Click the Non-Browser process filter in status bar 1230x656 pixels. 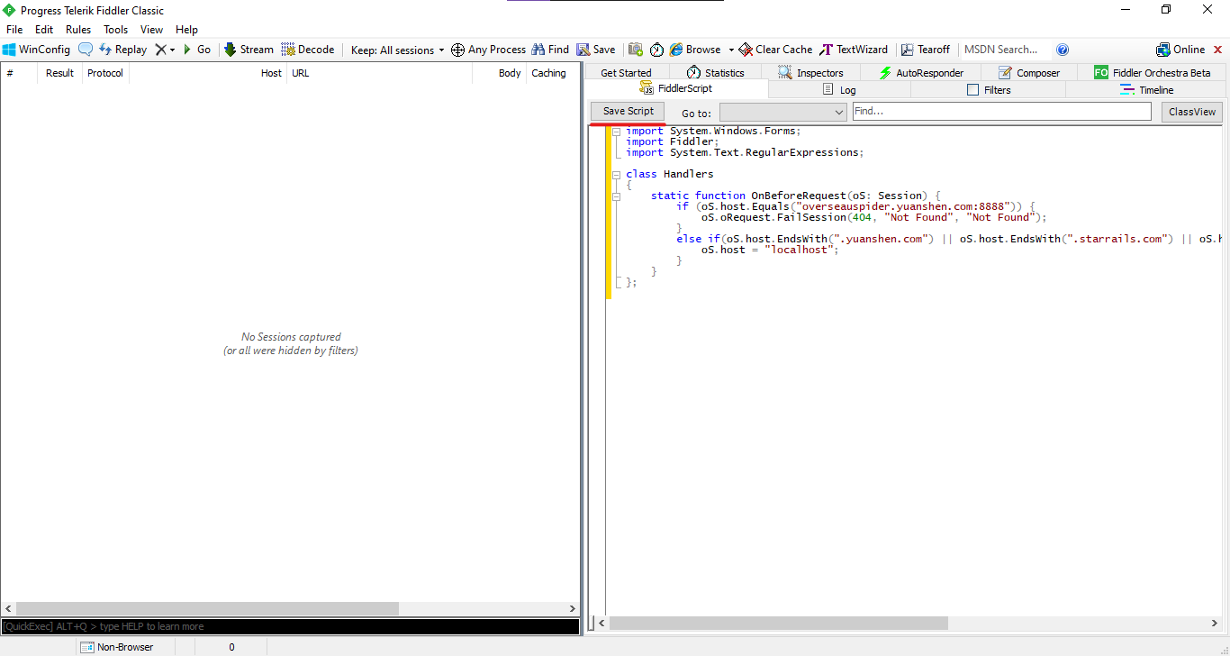pyautogui.click(x=116, y=647)
